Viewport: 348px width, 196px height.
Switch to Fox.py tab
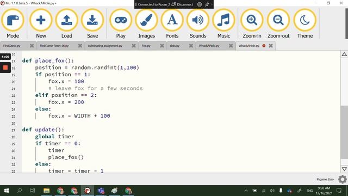[146, 46]
